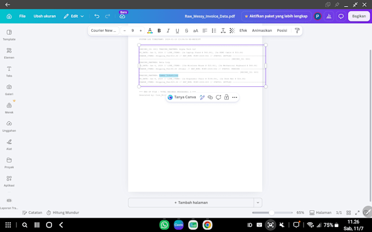Open Chrome from the taskbar
The height and width of the screenshot is (232, 372).
pyautogui.click(x=207, y=225)
